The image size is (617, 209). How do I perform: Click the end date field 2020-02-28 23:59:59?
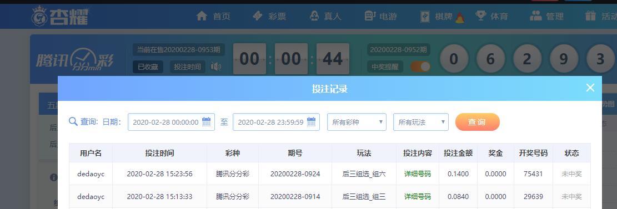pyautogui.click(x=276, y=122)
